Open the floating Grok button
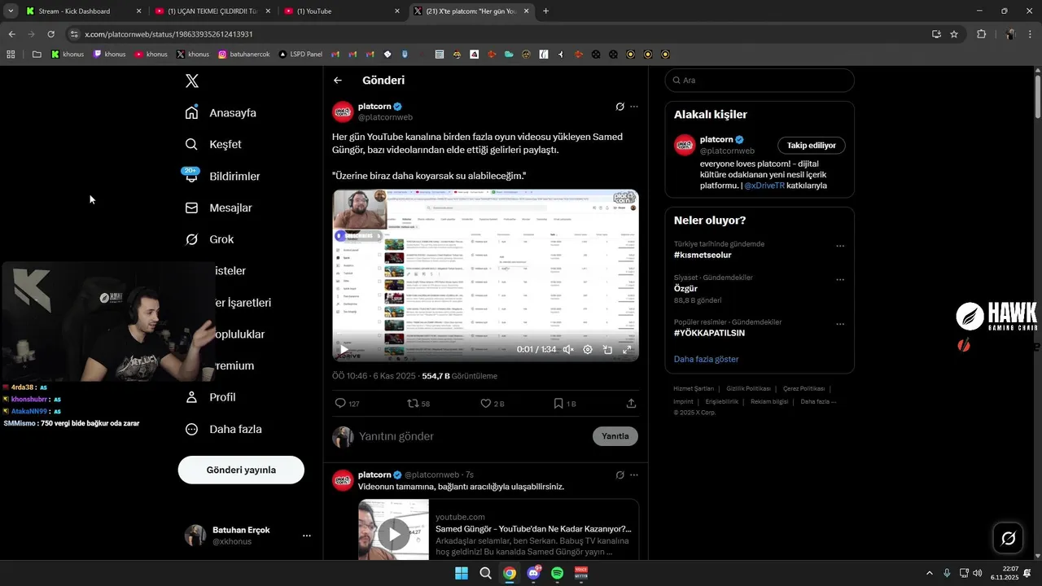Screen dimensions: 1042x586 click(x=1008, y=538)
